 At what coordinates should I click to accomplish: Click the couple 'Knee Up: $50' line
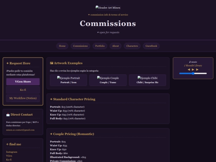(x=58, y=149)
